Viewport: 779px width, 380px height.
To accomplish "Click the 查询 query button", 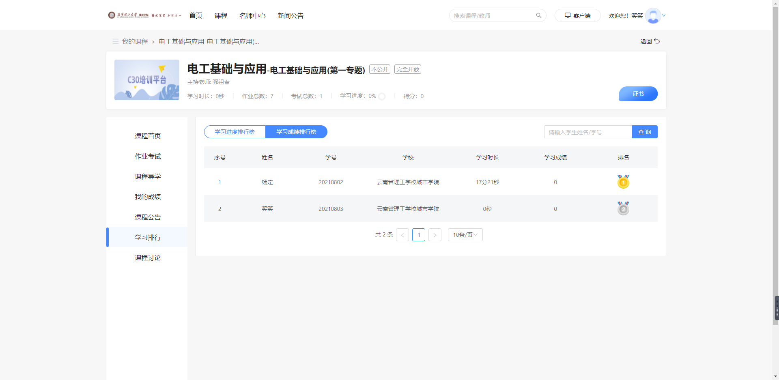I will tap(644, 132).
